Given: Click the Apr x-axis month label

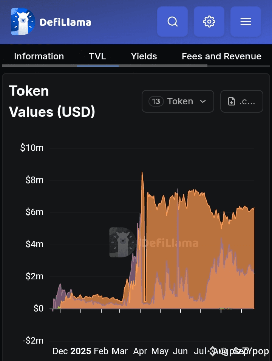Looking at the screenshot, I should pos(140,351).
